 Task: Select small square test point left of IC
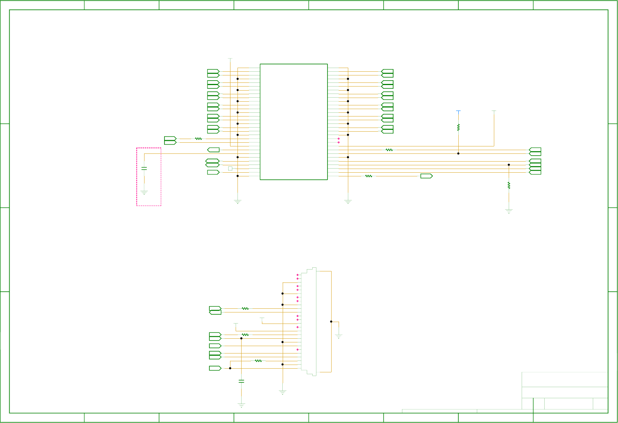[x=230, y=168]
